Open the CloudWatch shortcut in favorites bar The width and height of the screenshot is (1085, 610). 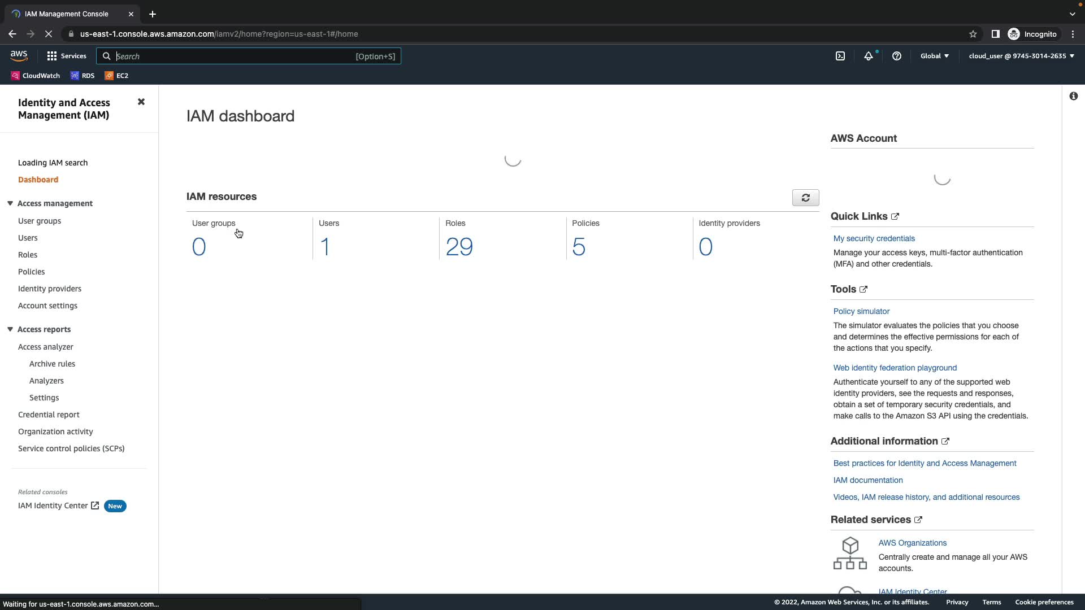pos(36,76)
